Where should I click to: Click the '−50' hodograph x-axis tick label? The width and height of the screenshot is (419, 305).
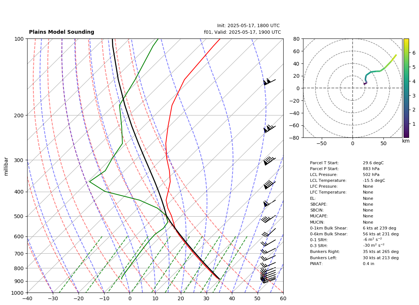point(321,143)
